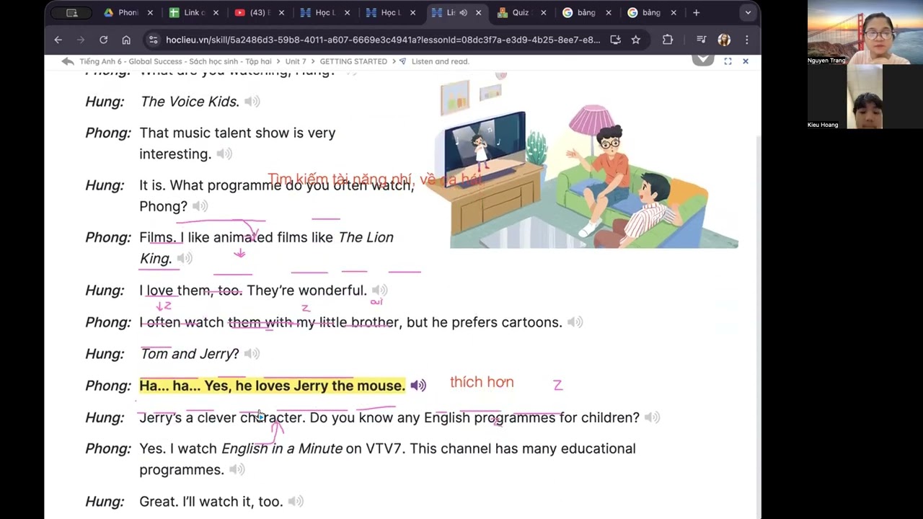This screenshot has height=519, width=923.
Task: Play audio for 'The Voice Kids.' line
Action: coord(252,102)
